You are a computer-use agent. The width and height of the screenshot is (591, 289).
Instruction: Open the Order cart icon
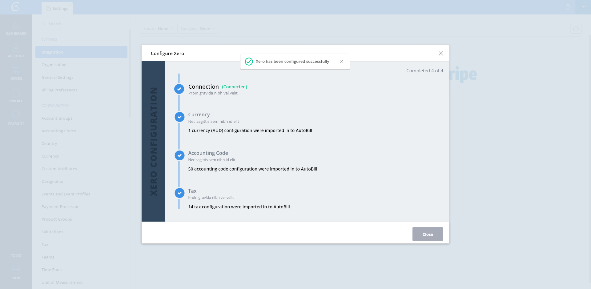(x=16, y=70)
